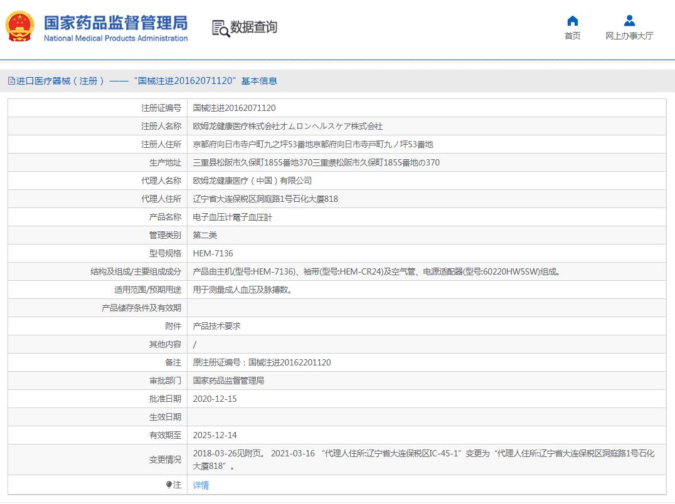Click 国家药品监督管理局 site title
The image size is (675, 504).
[115, 23]
